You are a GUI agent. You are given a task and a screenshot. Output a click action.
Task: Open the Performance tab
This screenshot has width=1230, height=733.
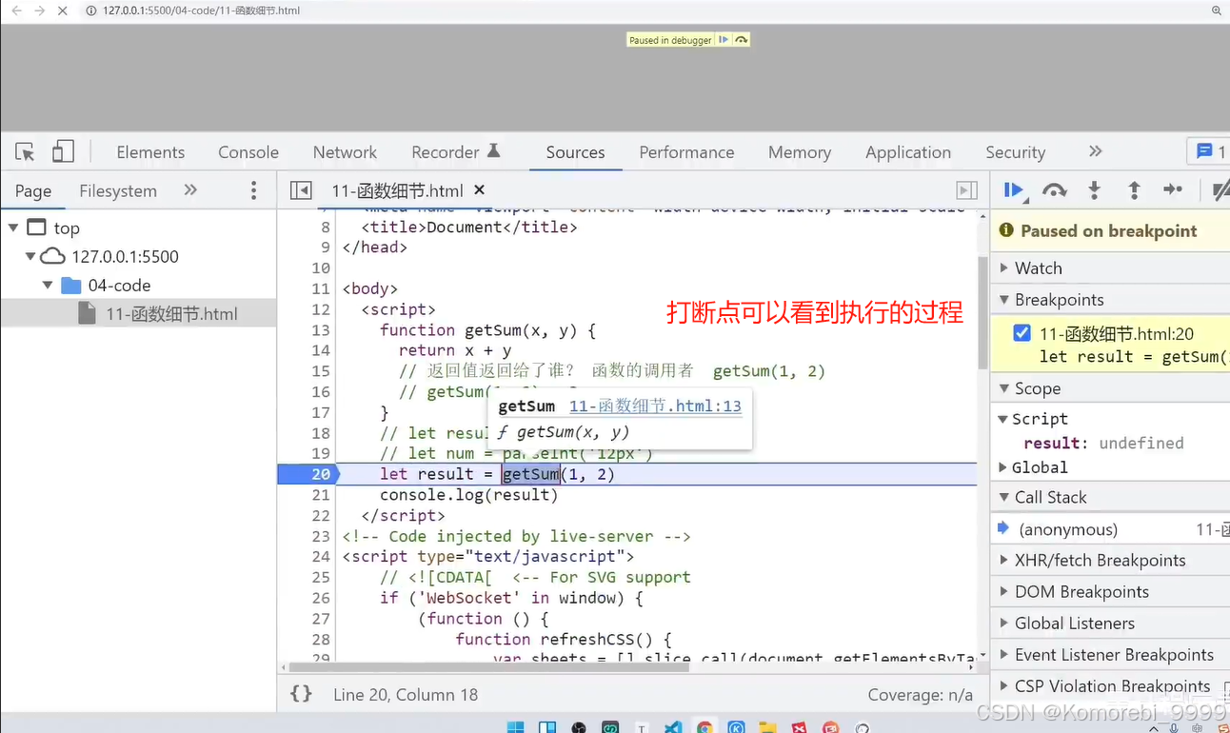point(686,152)
